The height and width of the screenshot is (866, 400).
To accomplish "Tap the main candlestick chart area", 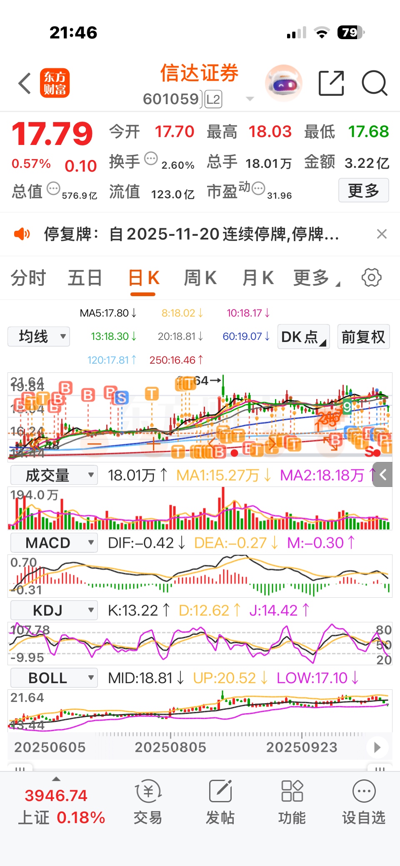I will point(200,417).
